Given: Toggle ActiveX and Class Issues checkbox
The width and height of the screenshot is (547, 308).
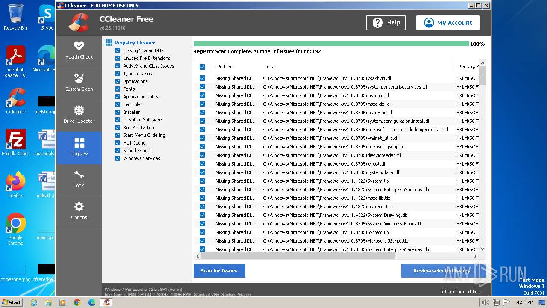Looking at the screenshot, I should [118, 66].
